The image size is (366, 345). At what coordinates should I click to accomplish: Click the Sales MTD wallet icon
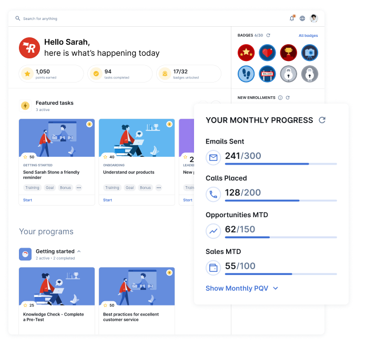tap(213, 268)
